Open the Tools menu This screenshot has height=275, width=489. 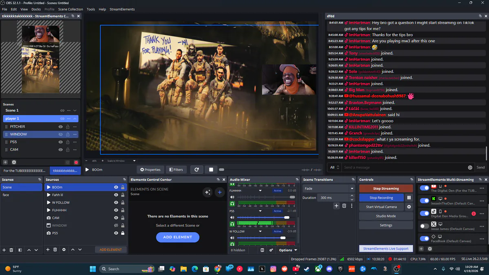[x=91, y=9]
